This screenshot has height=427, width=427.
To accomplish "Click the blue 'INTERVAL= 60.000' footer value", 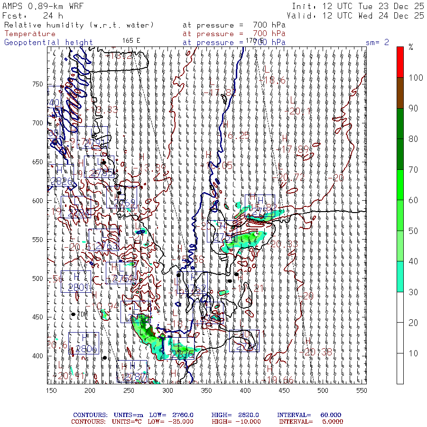I will point(309,415).
